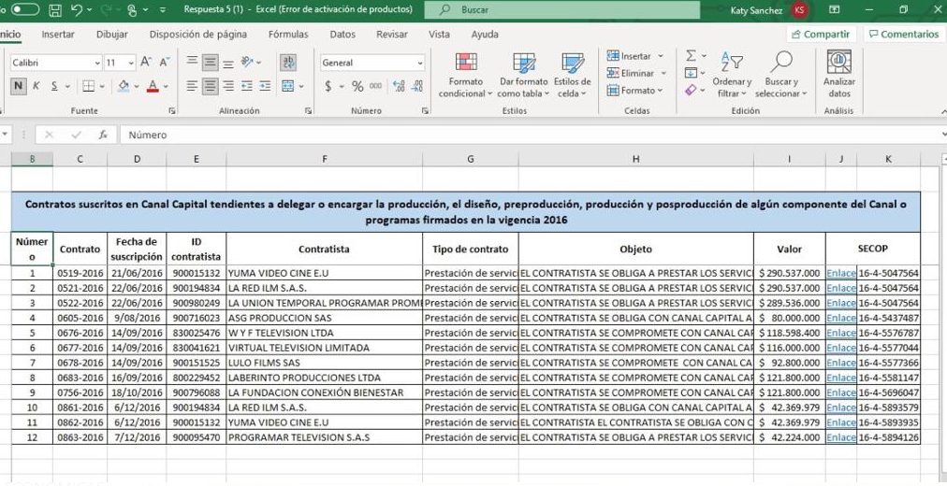
Task: Apply fill color paint bucket
Action: tap(124, 86)
